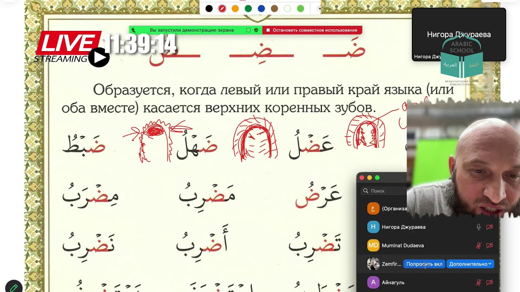Select participant name Нигора Джураева in list
The width and height of the screenshot is (520, 292).
point(403,227)
